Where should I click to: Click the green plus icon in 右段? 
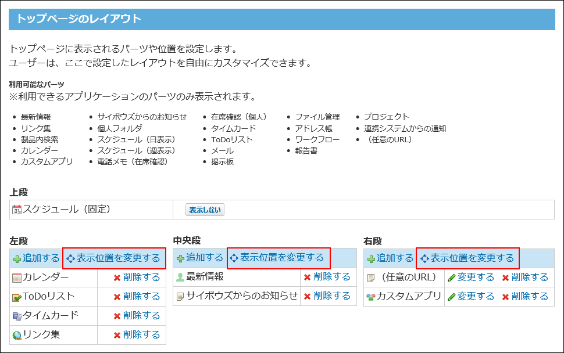click(x=371, y=259)
